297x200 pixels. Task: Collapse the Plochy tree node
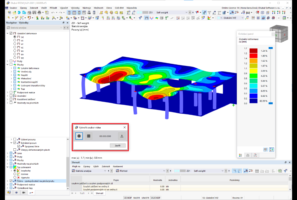(x=8, y=64)
